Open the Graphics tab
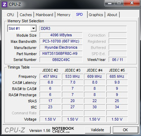141x136 pixels. (x=96, y=15)
